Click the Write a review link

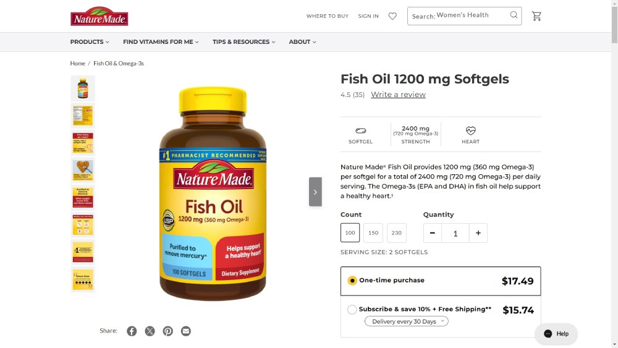(x=398, y=95)
